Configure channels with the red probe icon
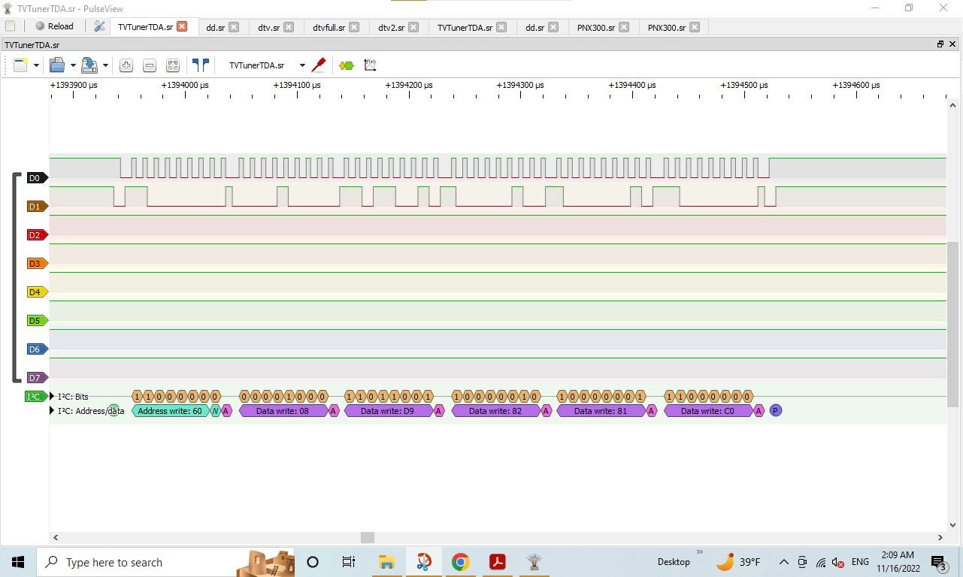963x577 pixels. (319, 65)
